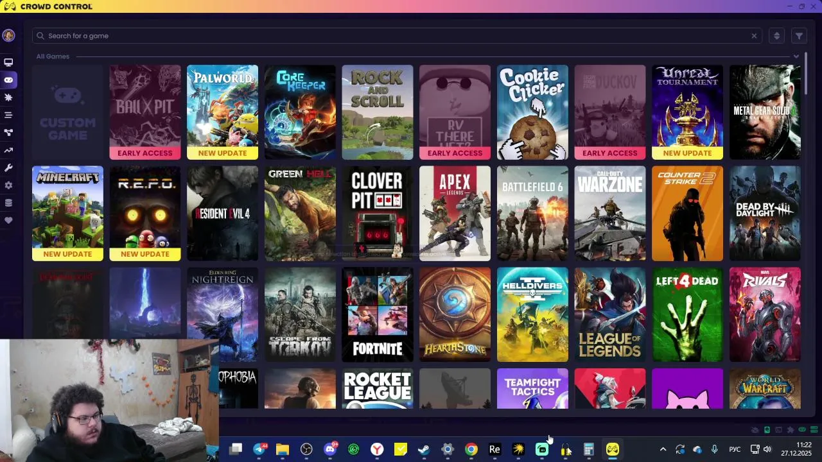The width and height of the screenshot is (822, 462).
Task: Click the magnifier search icon
Action: point(40,36)
